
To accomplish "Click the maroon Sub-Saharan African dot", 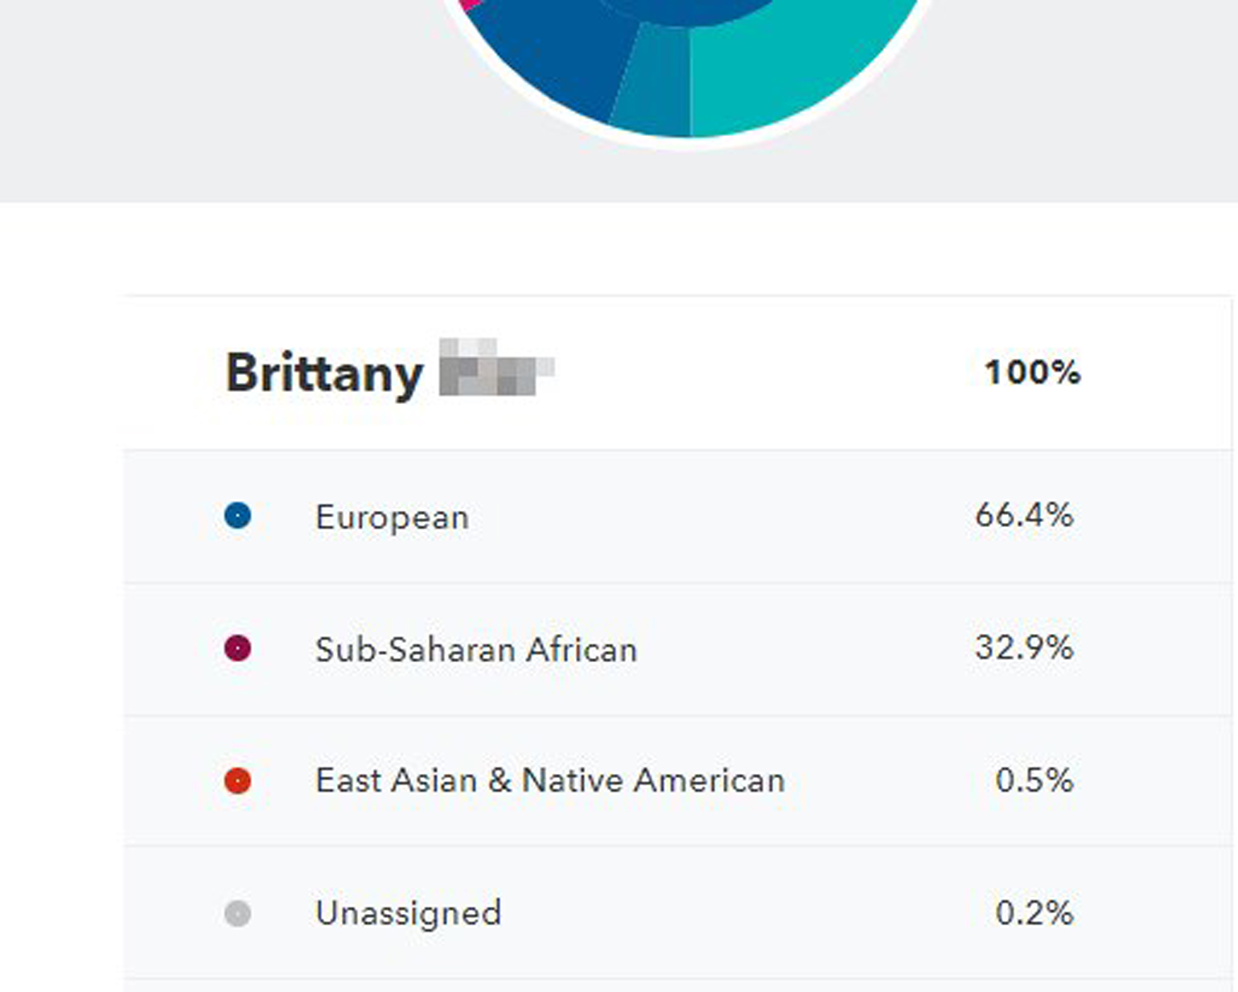I will (237, 648).
